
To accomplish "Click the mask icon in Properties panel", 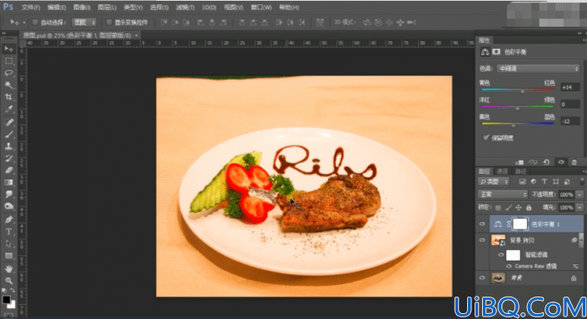I will coord(496,52).
